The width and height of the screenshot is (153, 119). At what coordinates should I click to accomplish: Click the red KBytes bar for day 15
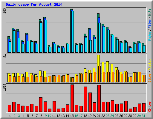point(72,98)
